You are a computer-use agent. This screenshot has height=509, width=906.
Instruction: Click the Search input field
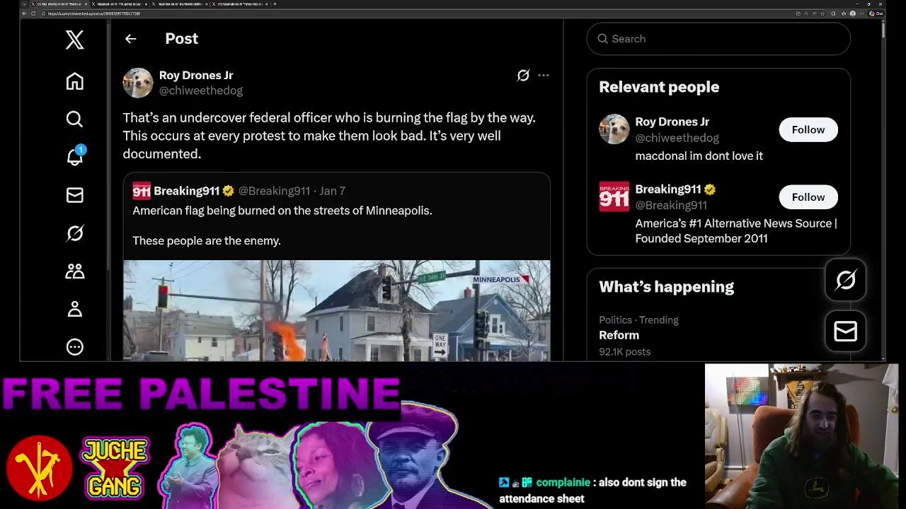(718, 39)
